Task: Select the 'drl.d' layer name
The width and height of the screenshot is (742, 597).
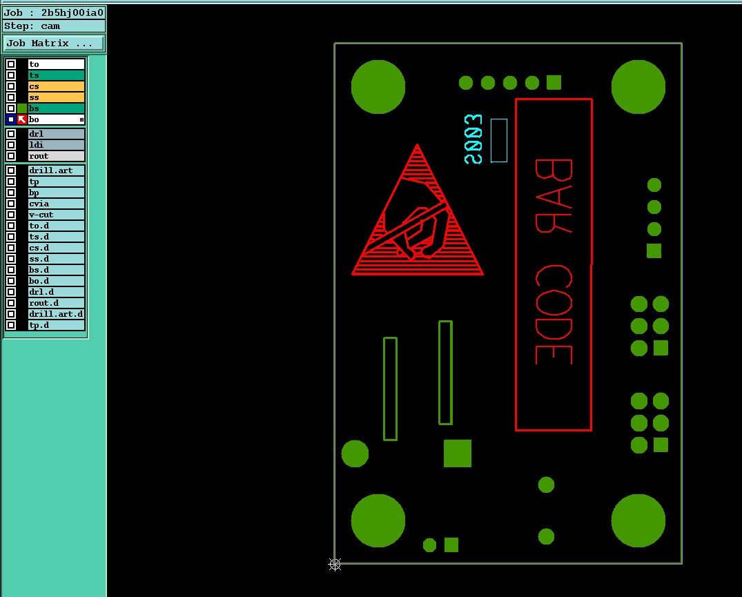Action: 57,292
